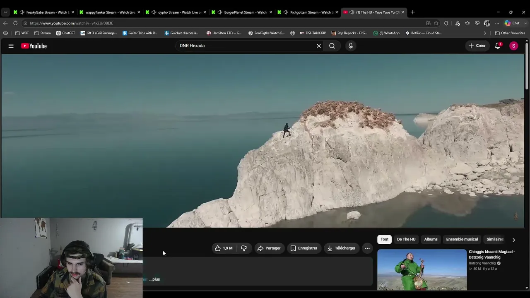Open more actions three-dot menu

point(367,248)
